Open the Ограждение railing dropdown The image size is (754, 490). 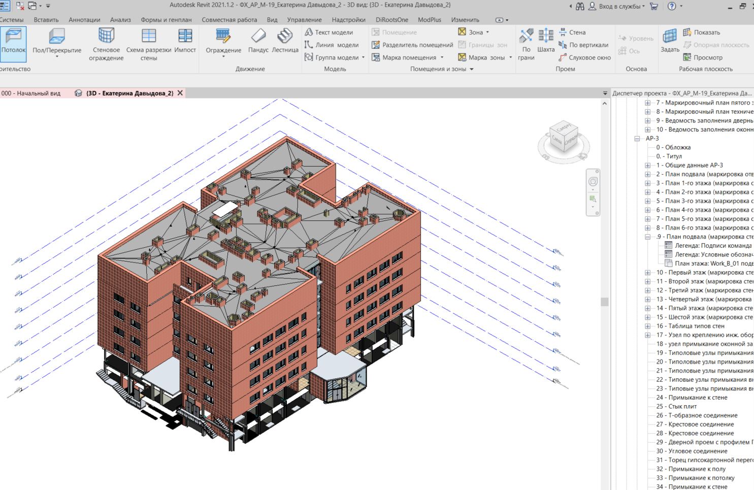coord(223,56)
